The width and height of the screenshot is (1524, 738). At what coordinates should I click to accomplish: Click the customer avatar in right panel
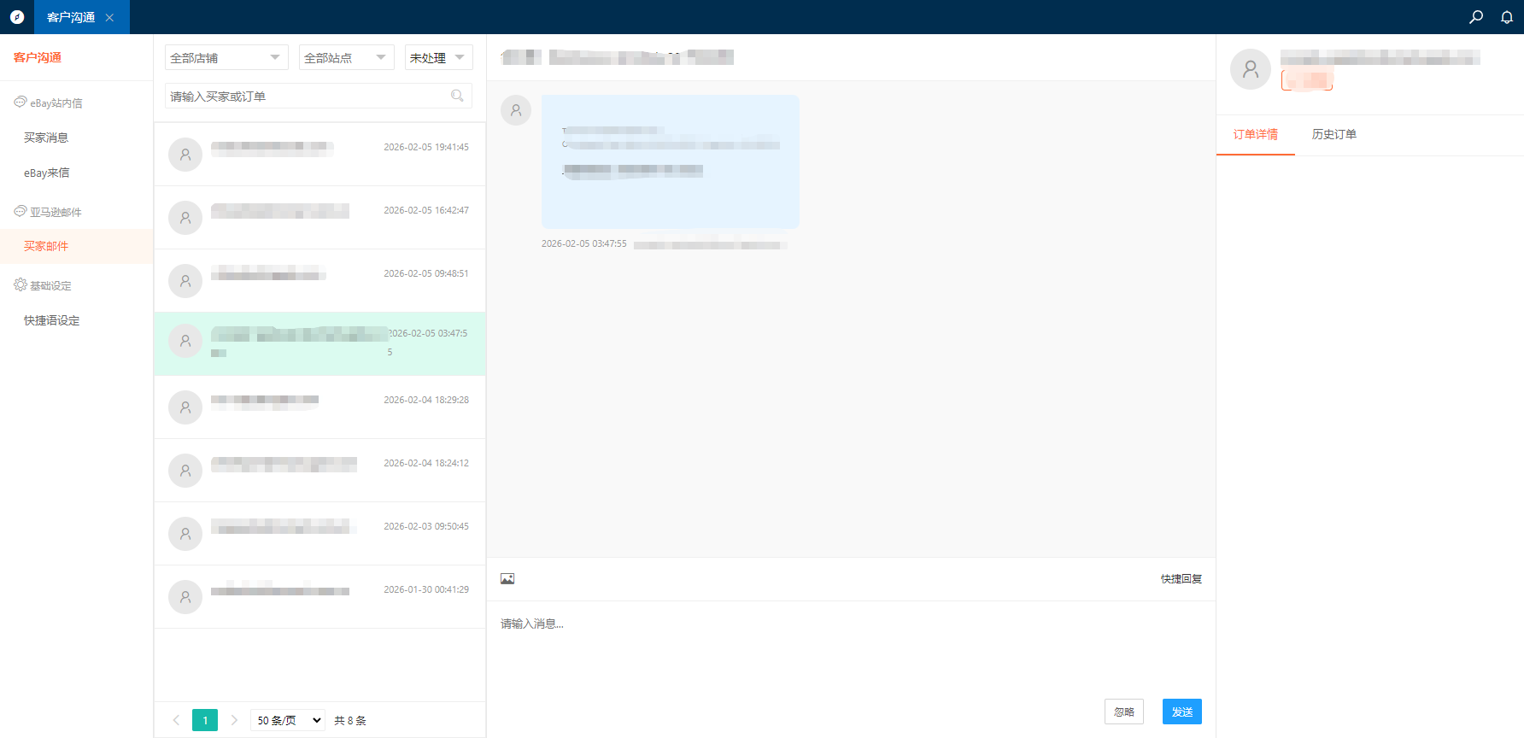(1250, 69)
